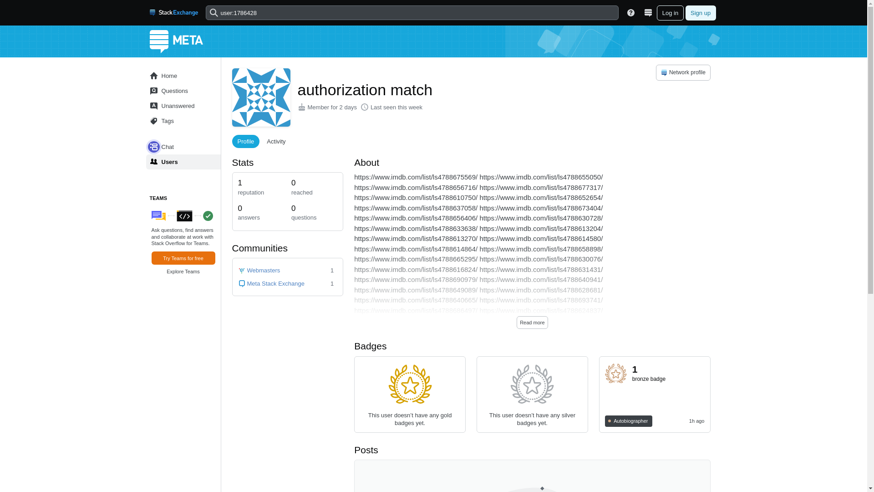The width and height of the screenshot is (874, 492).
Task: Open the Network profile button
Action: 683,72
